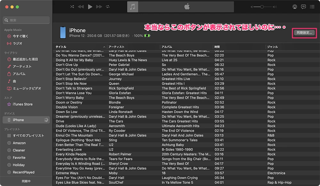The width and height of the screenshot is (320, 186).
Task: Click the Rap & Hip-Hop genre cell
Action: (279, 182)
